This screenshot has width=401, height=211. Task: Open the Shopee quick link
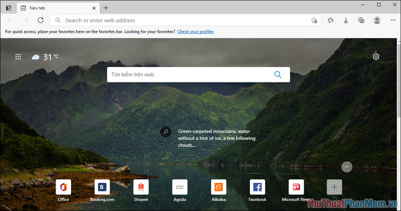141,190
